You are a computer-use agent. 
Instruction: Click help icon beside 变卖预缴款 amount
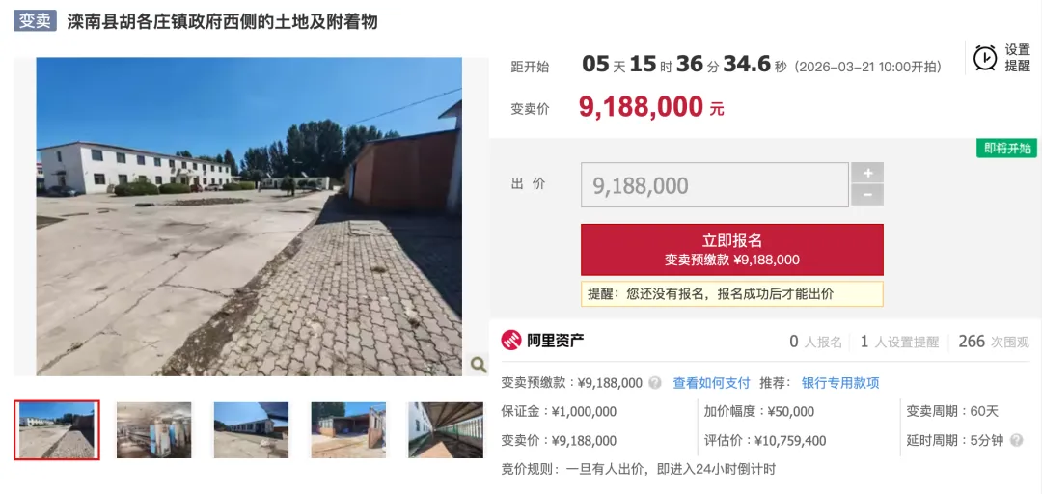click(655, 383)
